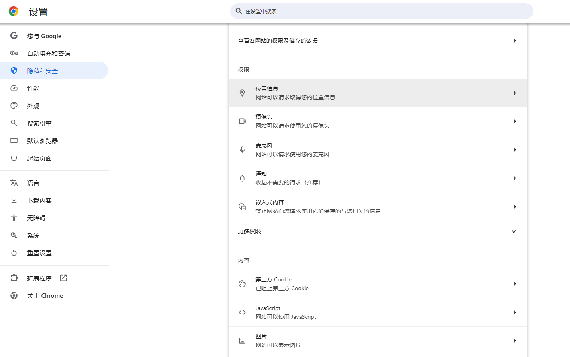
Task: Click the 在设置中搜索 search field
Action: click(382, 11)
